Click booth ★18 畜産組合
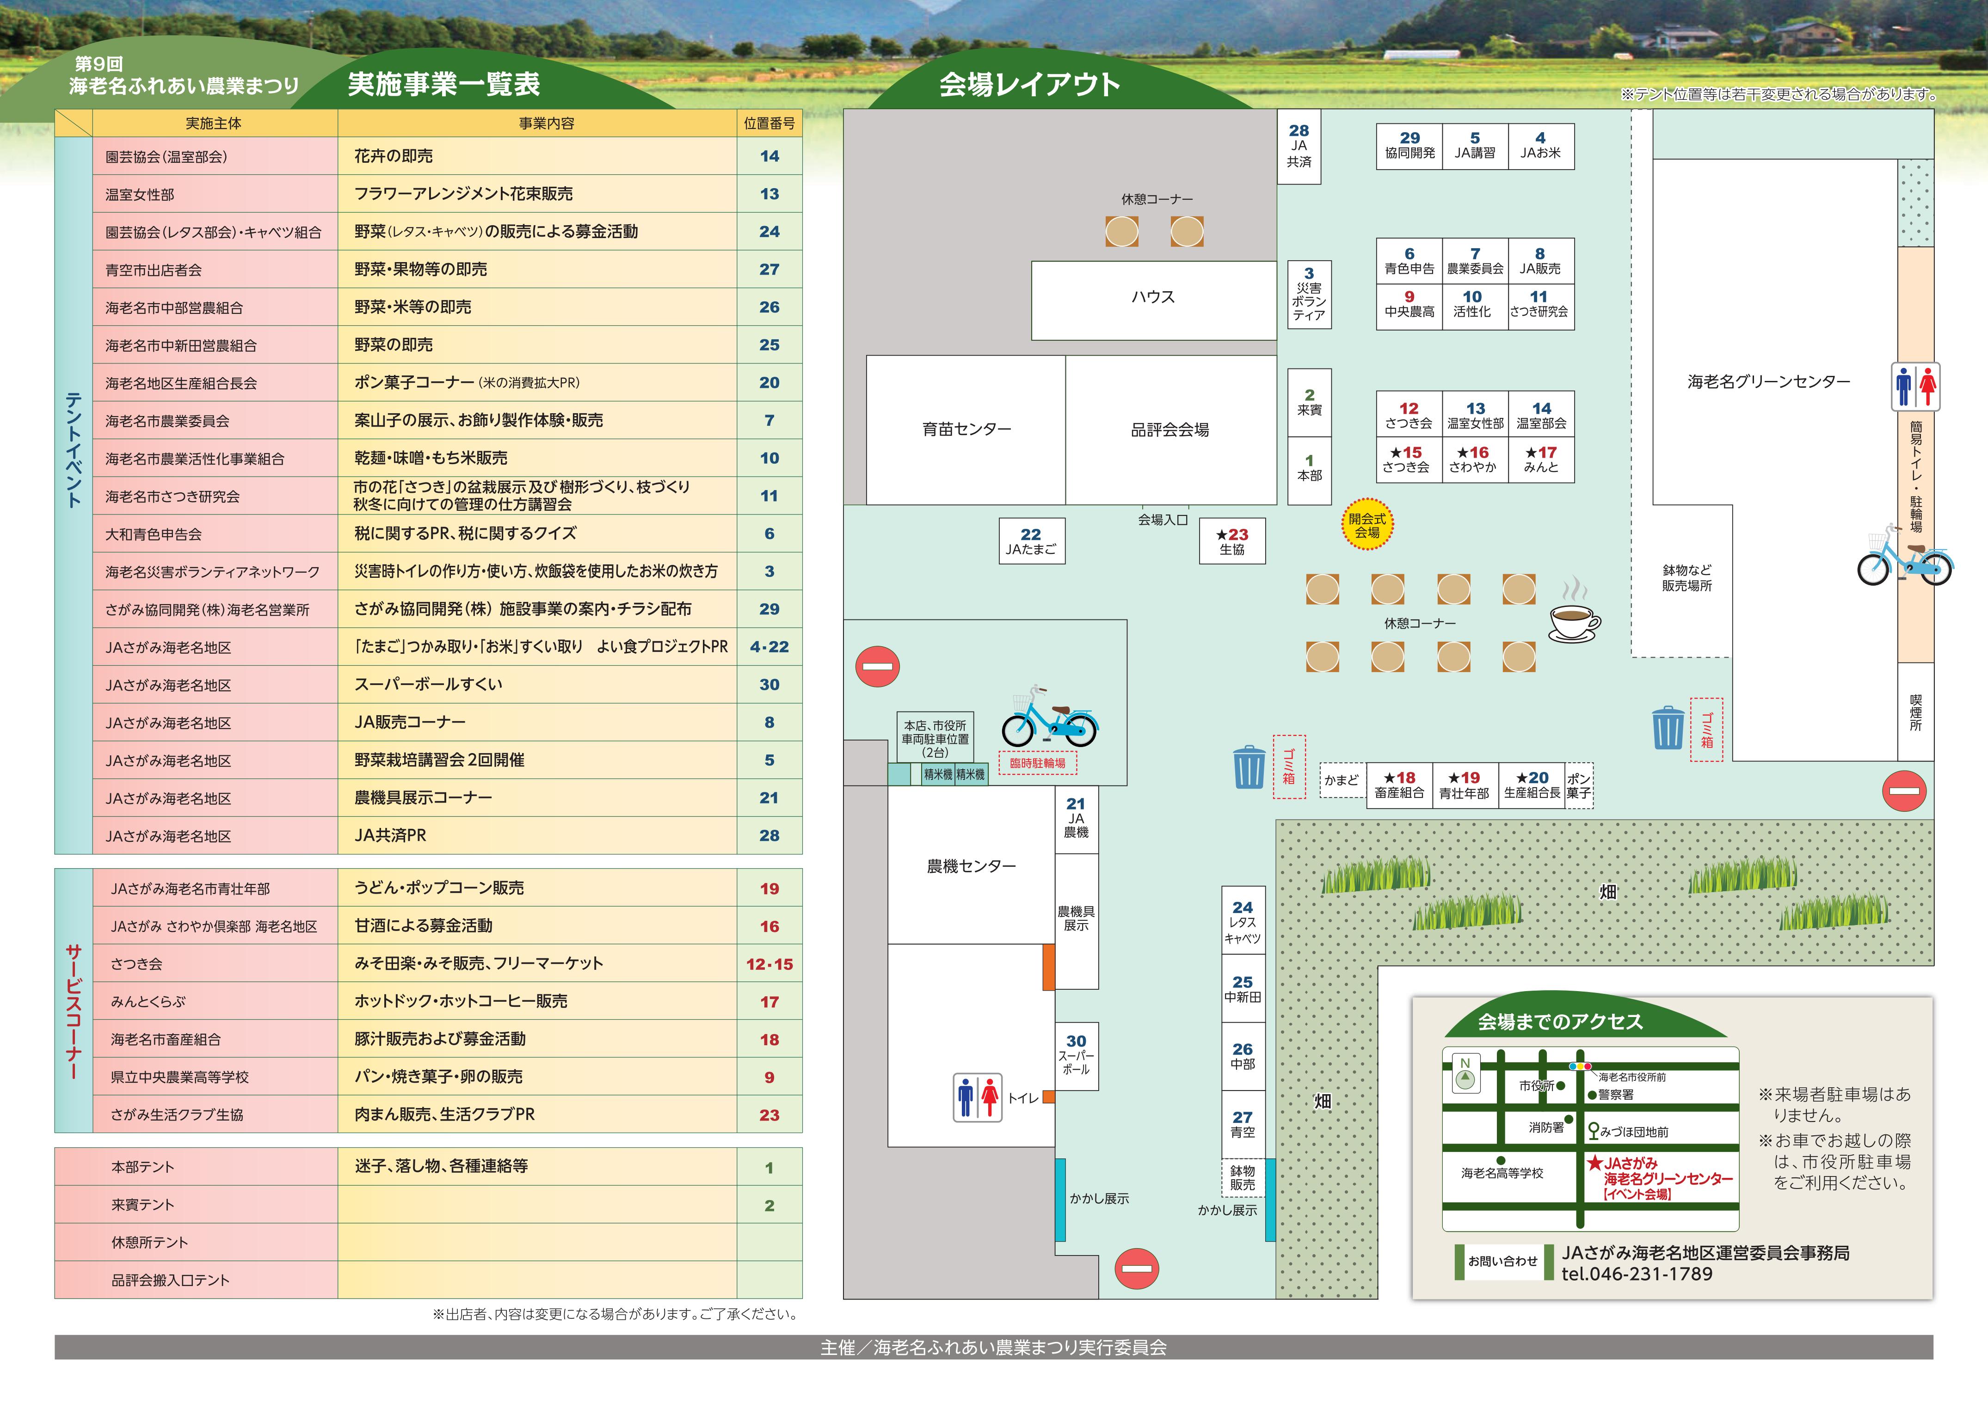The image size is (1988, 1403). coord(1399,785)
